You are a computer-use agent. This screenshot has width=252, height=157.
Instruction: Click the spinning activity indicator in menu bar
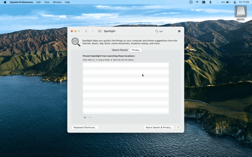coord(217,2)
